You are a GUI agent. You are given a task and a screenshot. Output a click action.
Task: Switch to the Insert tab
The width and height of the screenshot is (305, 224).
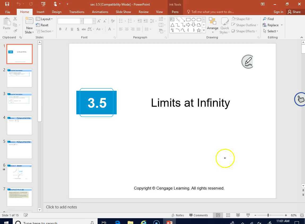[40, 12]
